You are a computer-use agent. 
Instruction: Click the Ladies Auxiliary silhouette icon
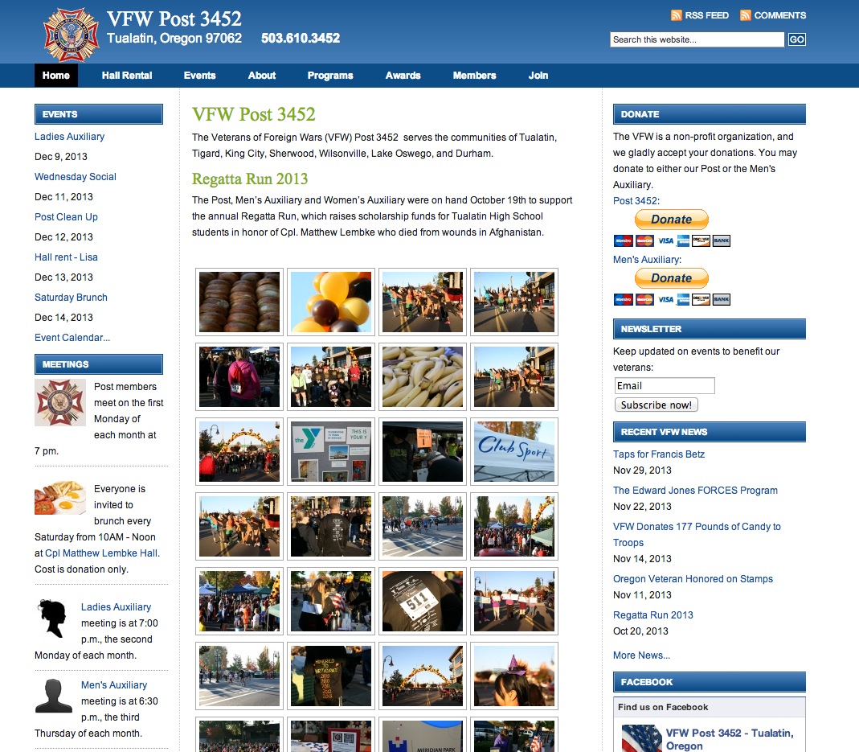[x=54, y=619]
